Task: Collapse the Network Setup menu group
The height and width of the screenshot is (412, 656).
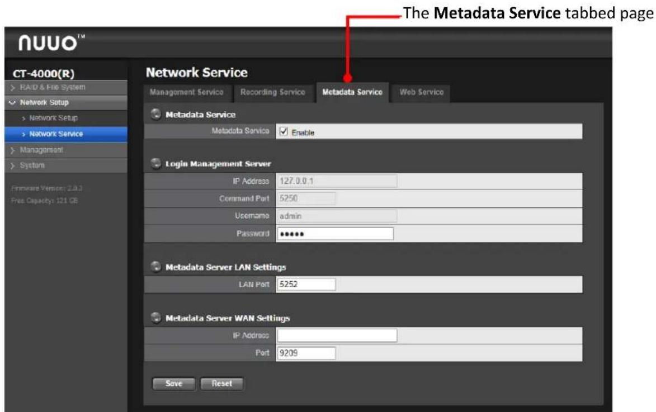Action: click(66, 102)
